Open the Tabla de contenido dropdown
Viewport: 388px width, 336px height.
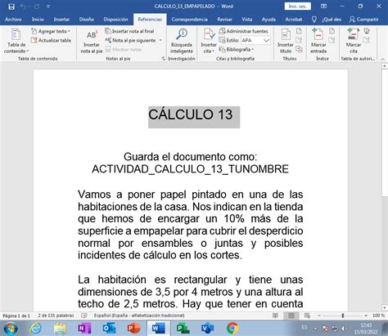click(16, 42)
